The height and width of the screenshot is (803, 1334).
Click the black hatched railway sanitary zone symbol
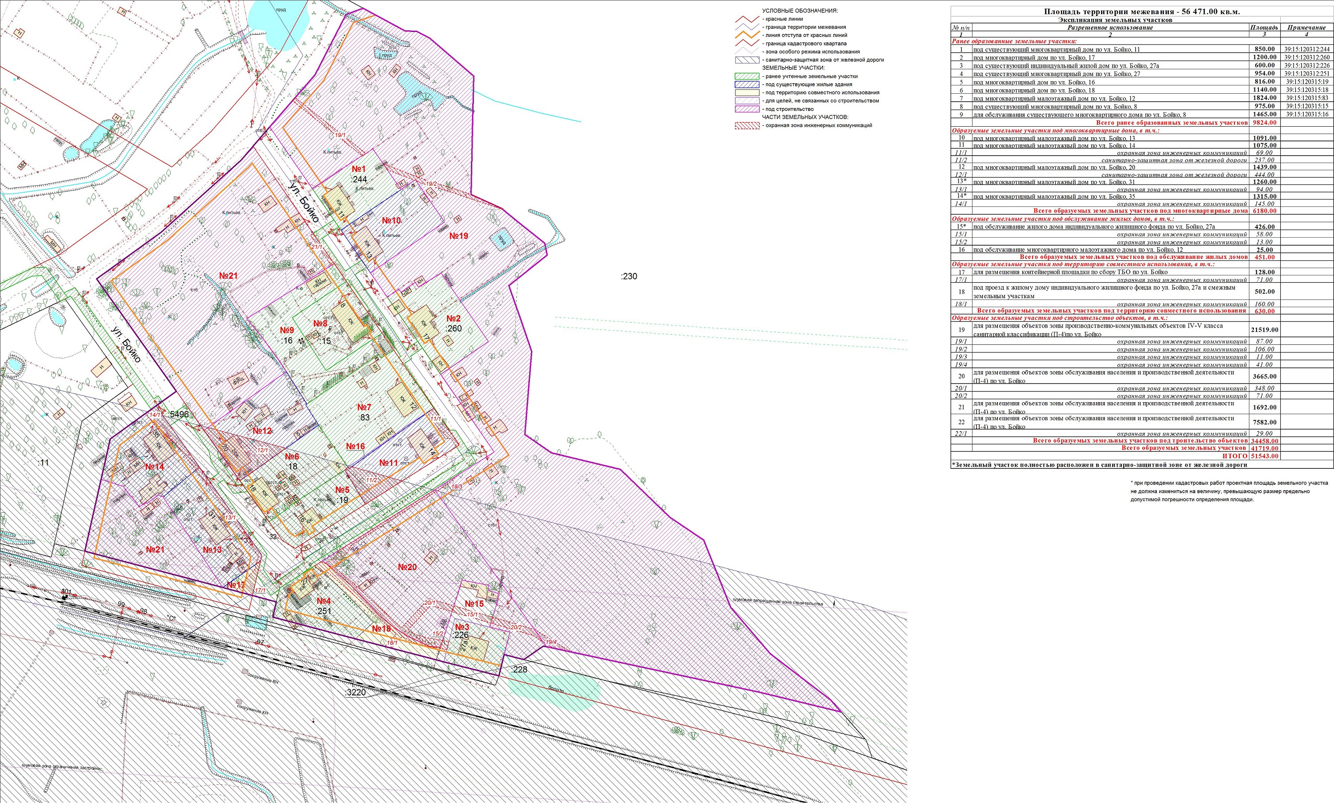(747, 60)
